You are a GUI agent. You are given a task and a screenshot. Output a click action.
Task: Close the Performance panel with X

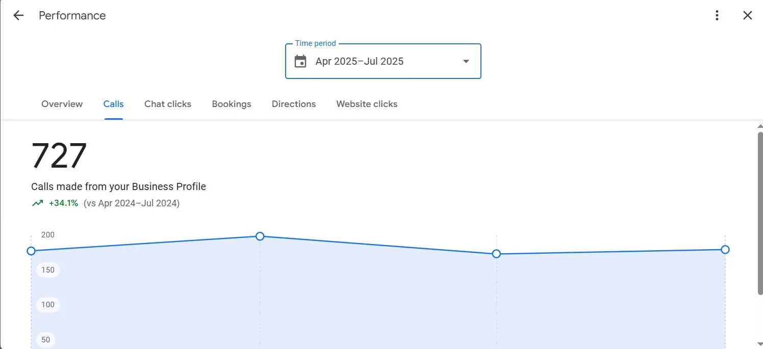point(747,15)
